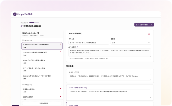The image size is (172, 106).
Task: Click the スキルを追加 button
Action: (x=42, y=103)
